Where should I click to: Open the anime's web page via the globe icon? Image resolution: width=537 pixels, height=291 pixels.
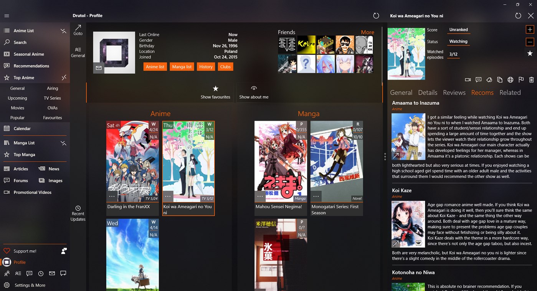click(511, 79)
